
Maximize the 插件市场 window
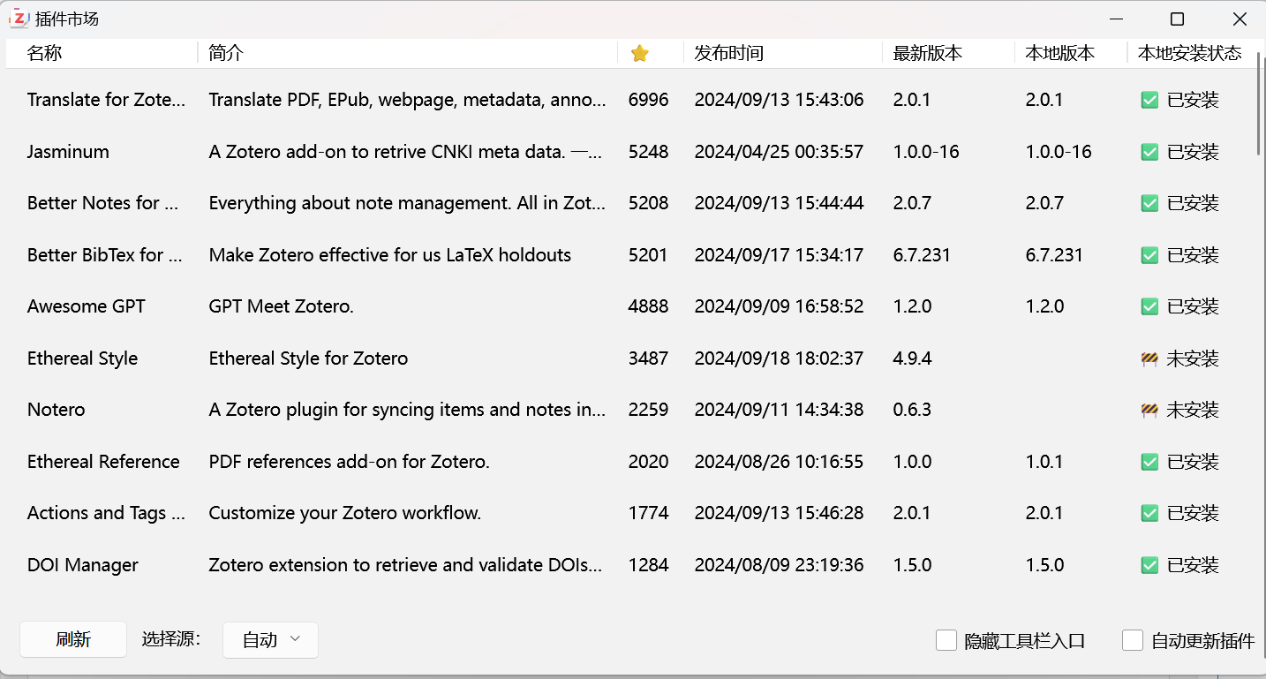click(1177, 19)
